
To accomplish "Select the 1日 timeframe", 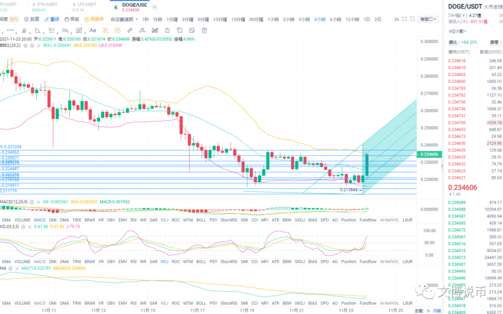I will pyautogui.click(x=367, y=19).
